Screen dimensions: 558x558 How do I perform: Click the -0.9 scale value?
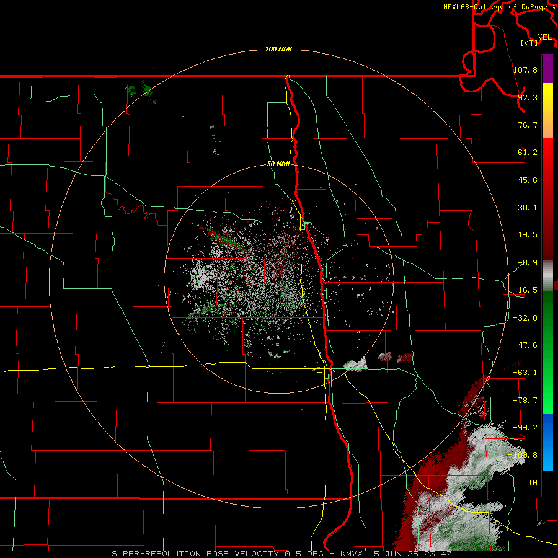[528, 263]
